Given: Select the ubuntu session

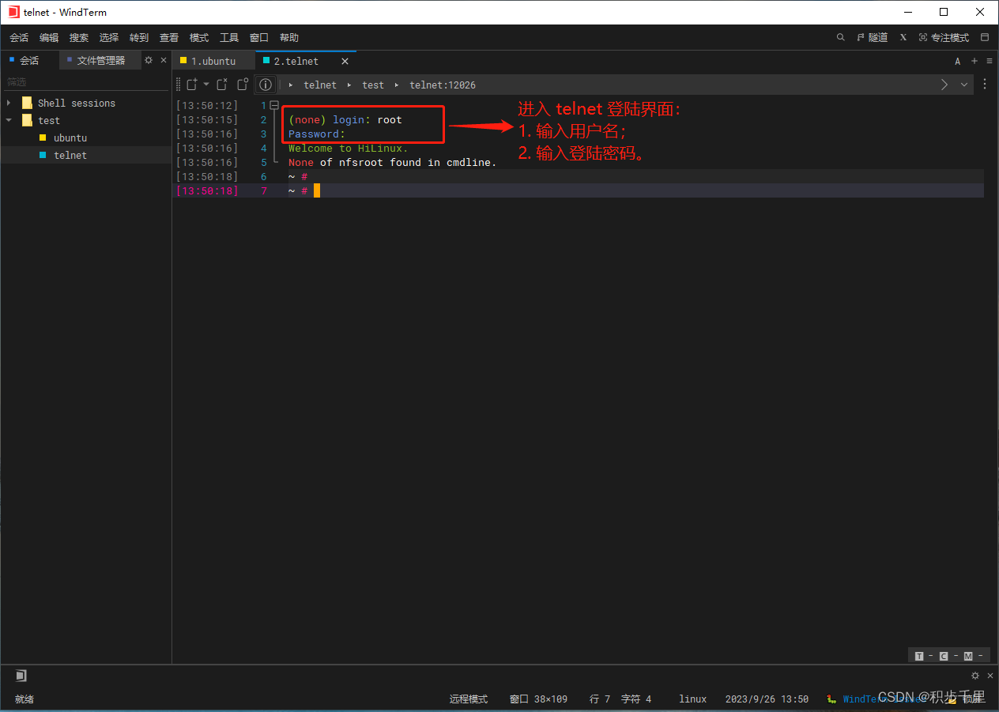Looking at the screenshot, I should coord(70,138).
